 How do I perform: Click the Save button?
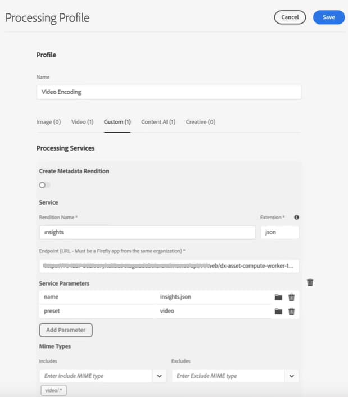[x=329, y=17]
